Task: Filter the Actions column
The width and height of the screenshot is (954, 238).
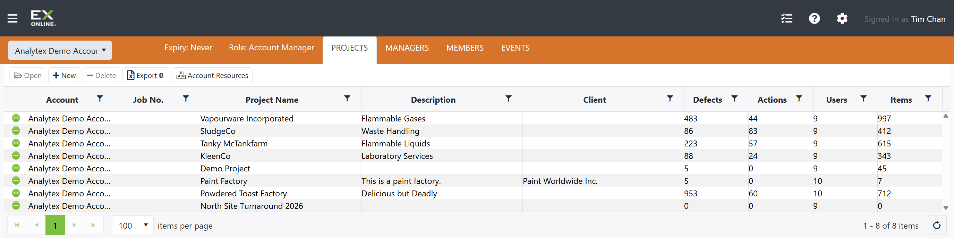Action: tap(799, 99)
